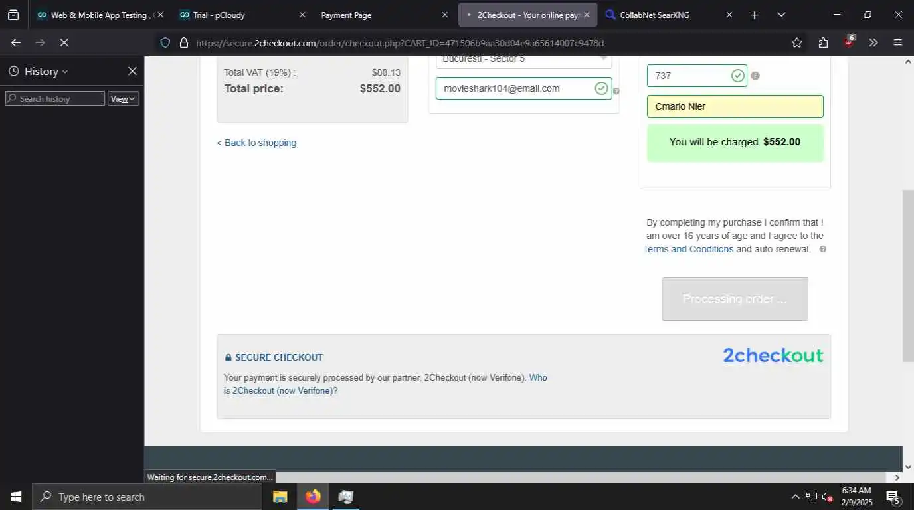Viewport: 914px width, 510px height.
Task: Bookmark this page with the star icon
Action: (x=797, y=42)
